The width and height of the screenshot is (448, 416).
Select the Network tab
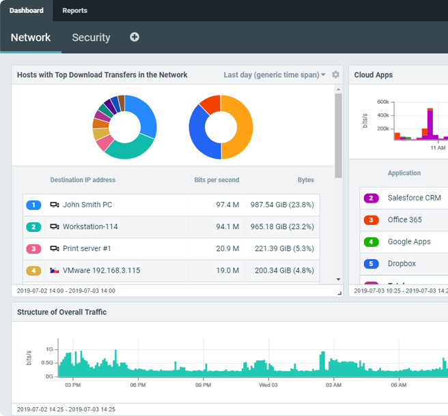(x=31, y=38)
